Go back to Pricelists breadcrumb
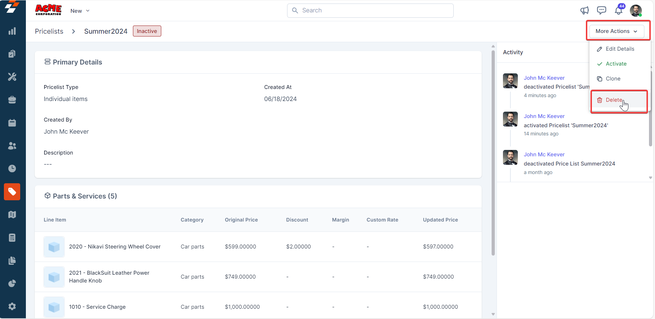The height and width of the screenshot is (319, 655). pyautogui.click(x=49, y=31)
